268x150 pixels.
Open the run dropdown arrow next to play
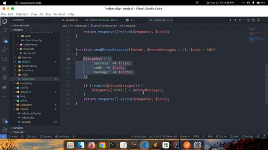click(x=244, y=20)
